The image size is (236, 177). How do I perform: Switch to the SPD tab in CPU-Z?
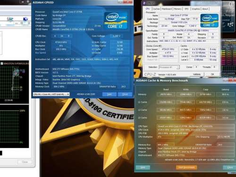coord(186,9)
